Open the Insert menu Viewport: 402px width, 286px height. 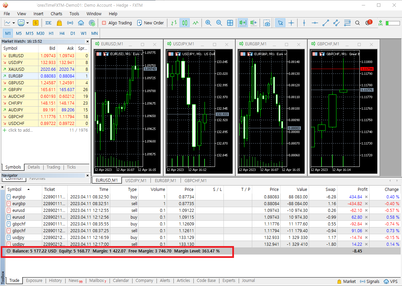click(38, 14)
